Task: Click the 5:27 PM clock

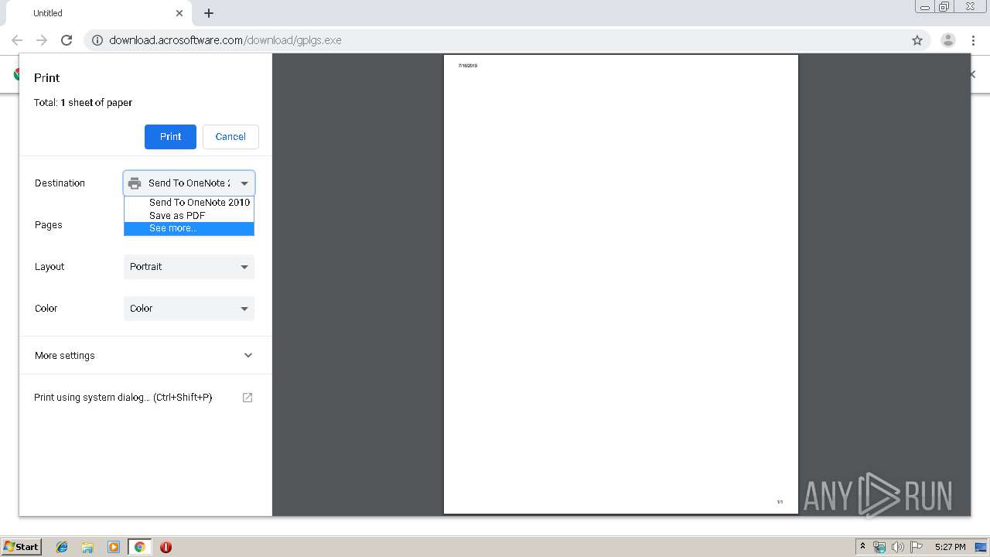Action: click(x=950, y=547)
